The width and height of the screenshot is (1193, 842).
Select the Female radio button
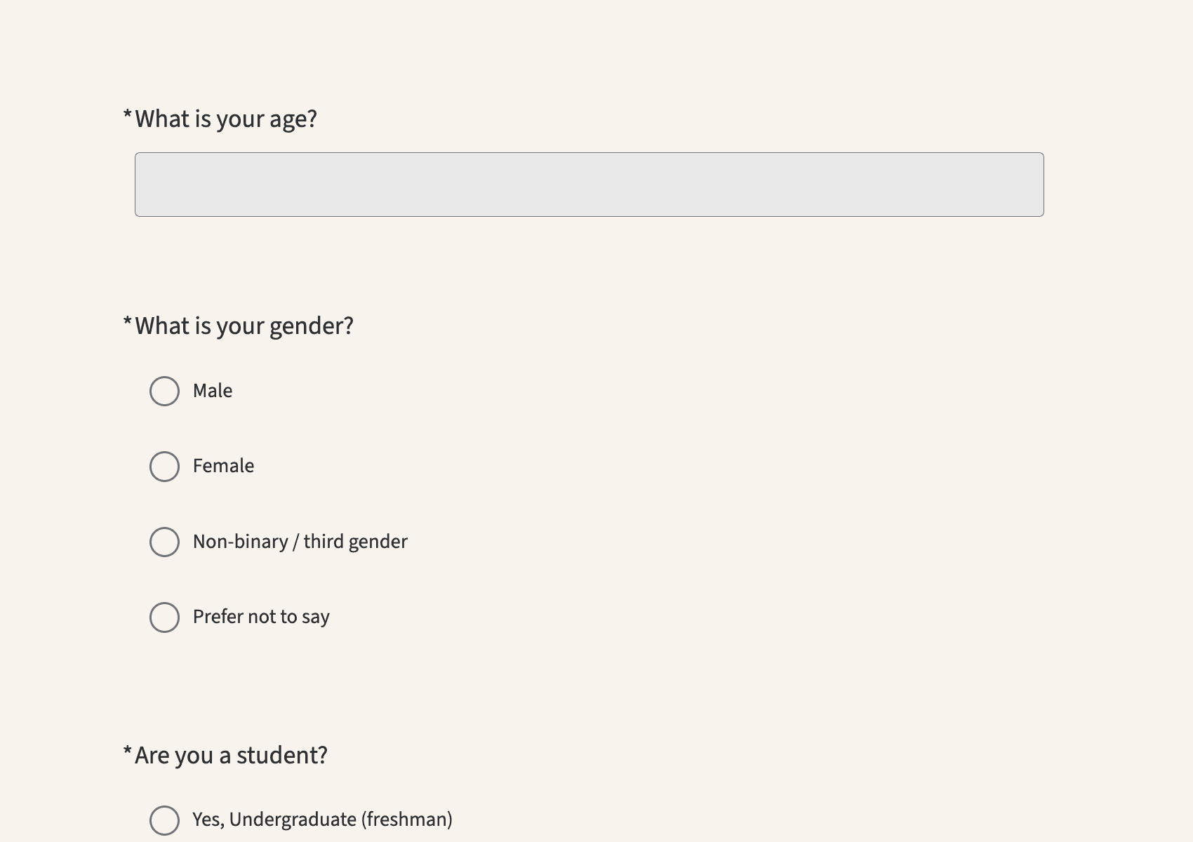pos(164,467)
